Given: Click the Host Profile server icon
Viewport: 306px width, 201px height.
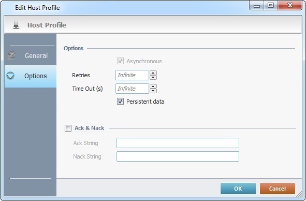Looking at the screenshot, I should pyautogui.click(x=16, y=25).
